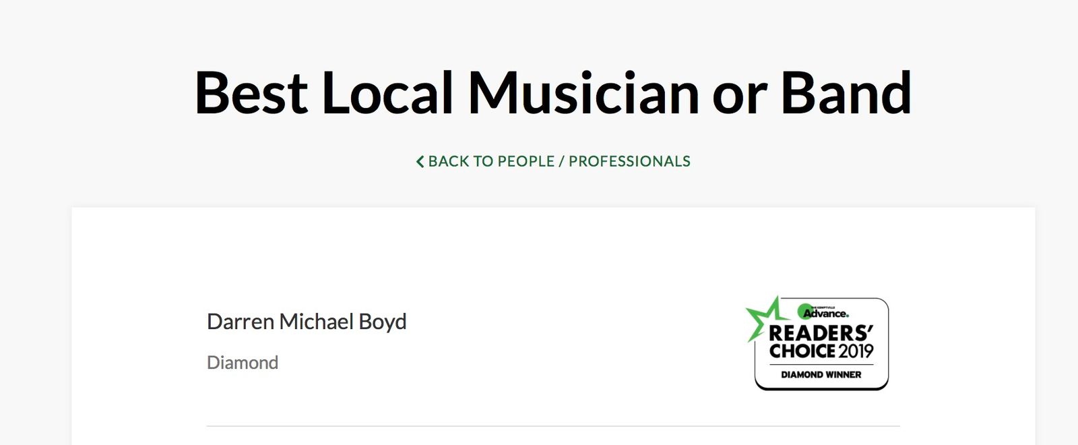1078x445 pixels.
Task: Click the 2019 year on the badge
Action: [x=856, y=351]
